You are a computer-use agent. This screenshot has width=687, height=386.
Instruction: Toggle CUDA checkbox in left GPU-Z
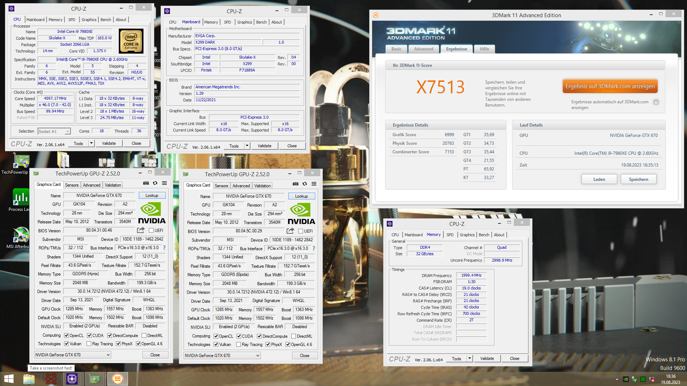click(x=89, y=336)
